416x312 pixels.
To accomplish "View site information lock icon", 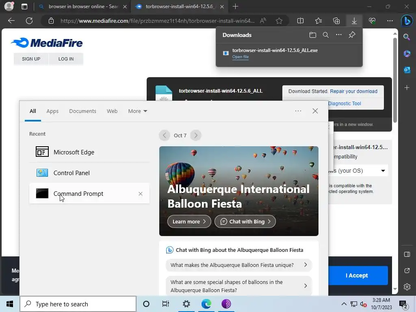I will coord(51,21).
